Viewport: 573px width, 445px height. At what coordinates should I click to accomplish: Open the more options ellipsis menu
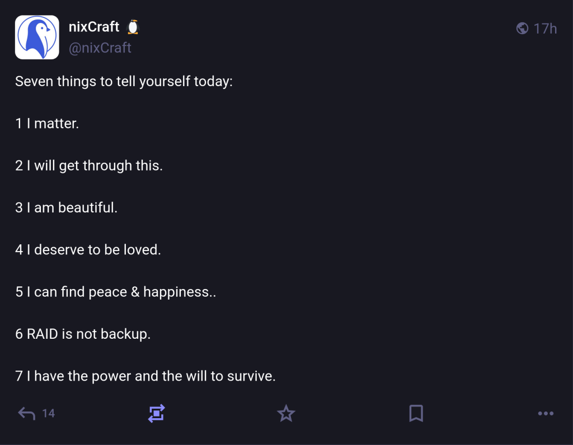[x=546, y=414]
